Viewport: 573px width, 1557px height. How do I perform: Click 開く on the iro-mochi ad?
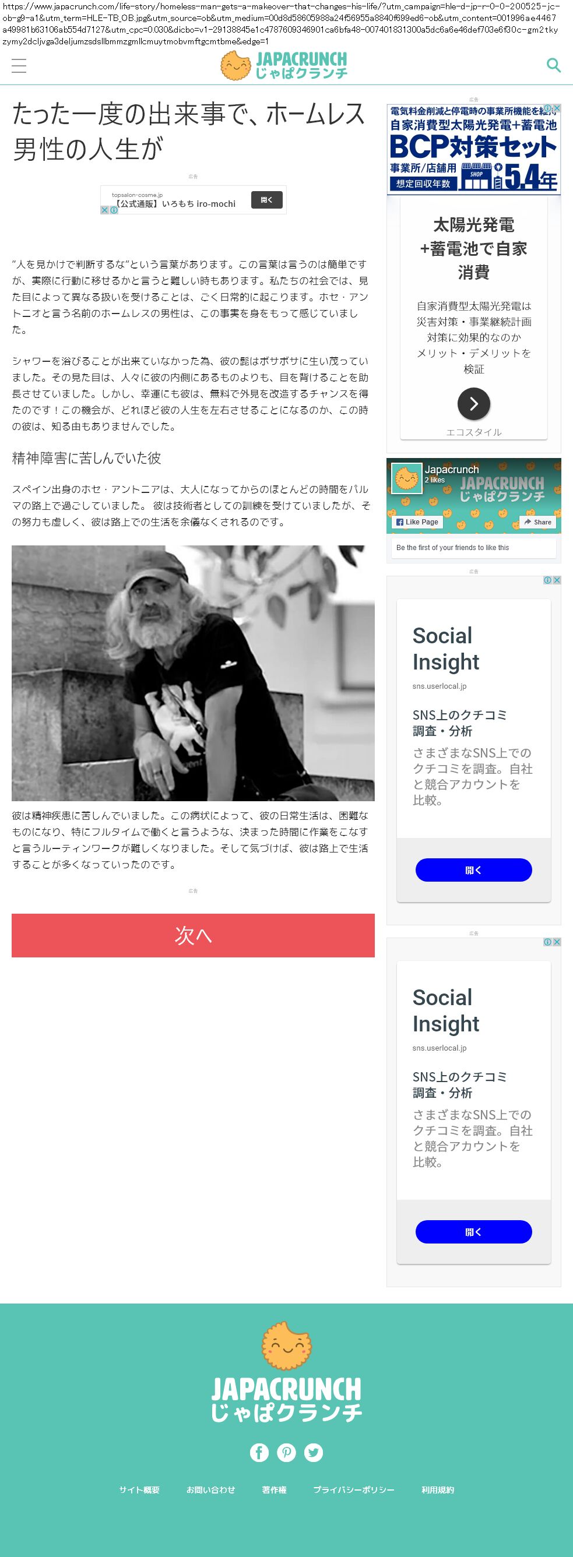266,200
